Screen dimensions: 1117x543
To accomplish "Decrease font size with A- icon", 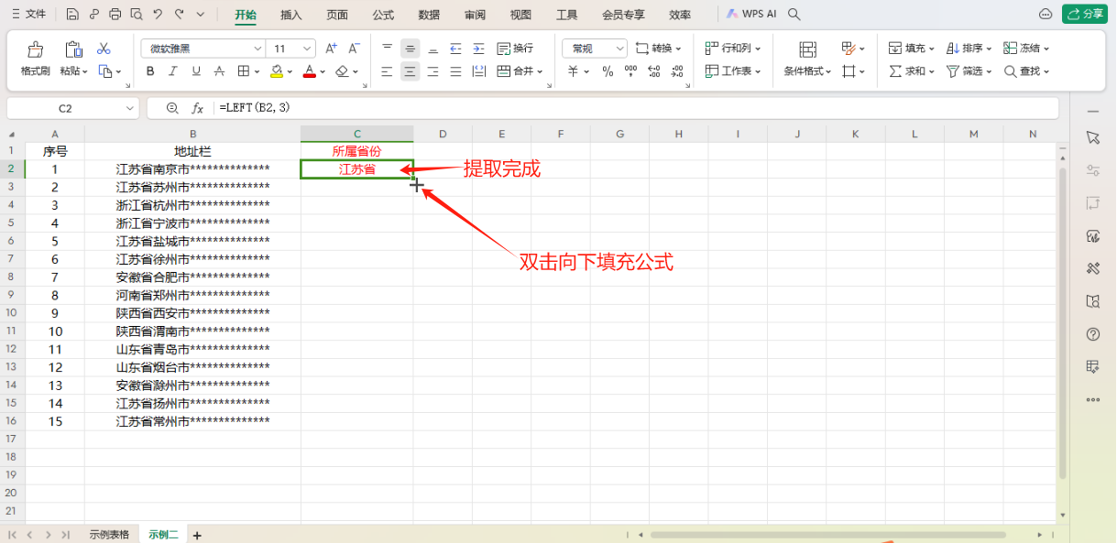I will 354,49.
